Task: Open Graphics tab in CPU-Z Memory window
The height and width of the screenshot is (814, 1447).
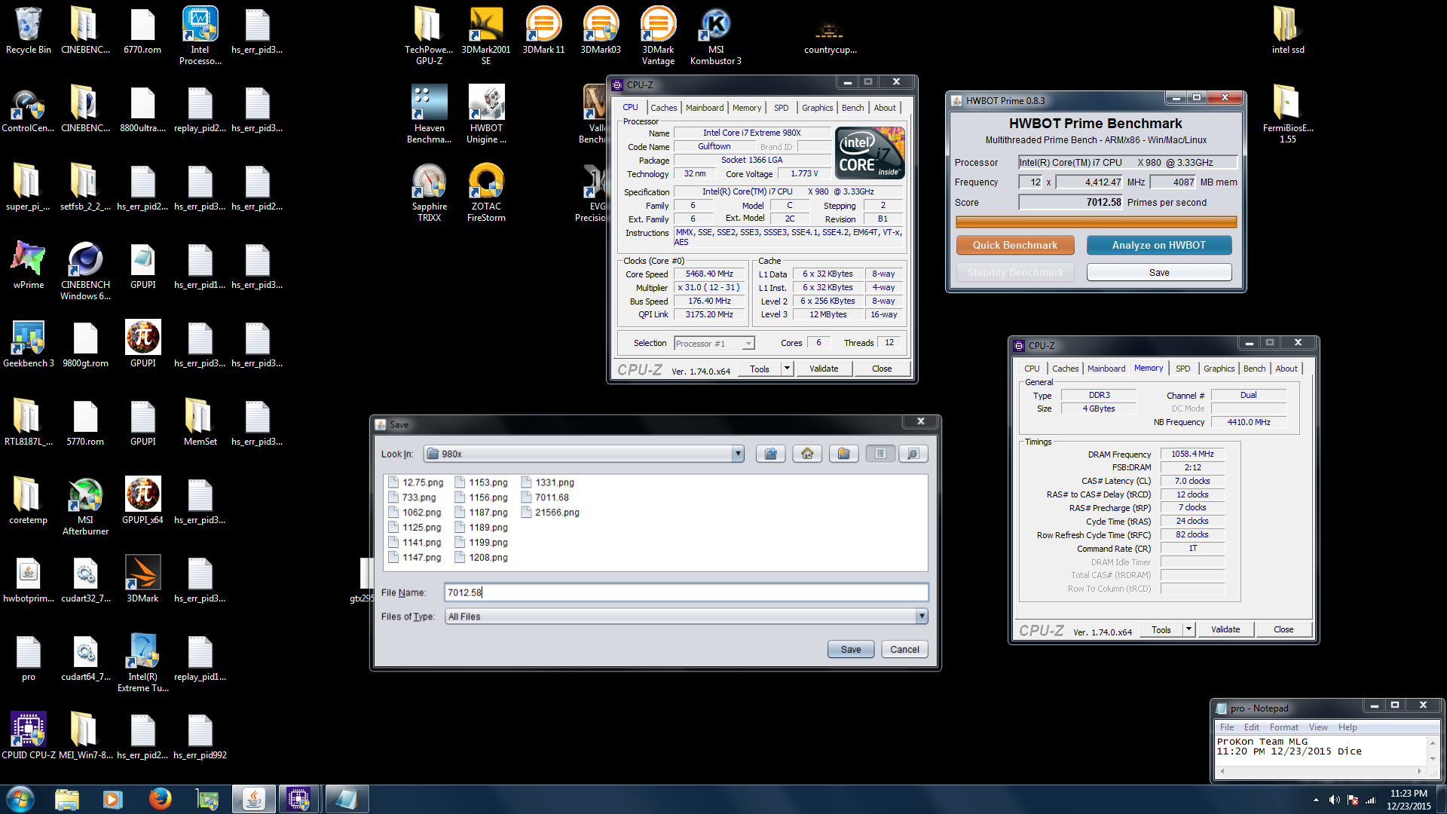Action: click(x=1219, y=369)
